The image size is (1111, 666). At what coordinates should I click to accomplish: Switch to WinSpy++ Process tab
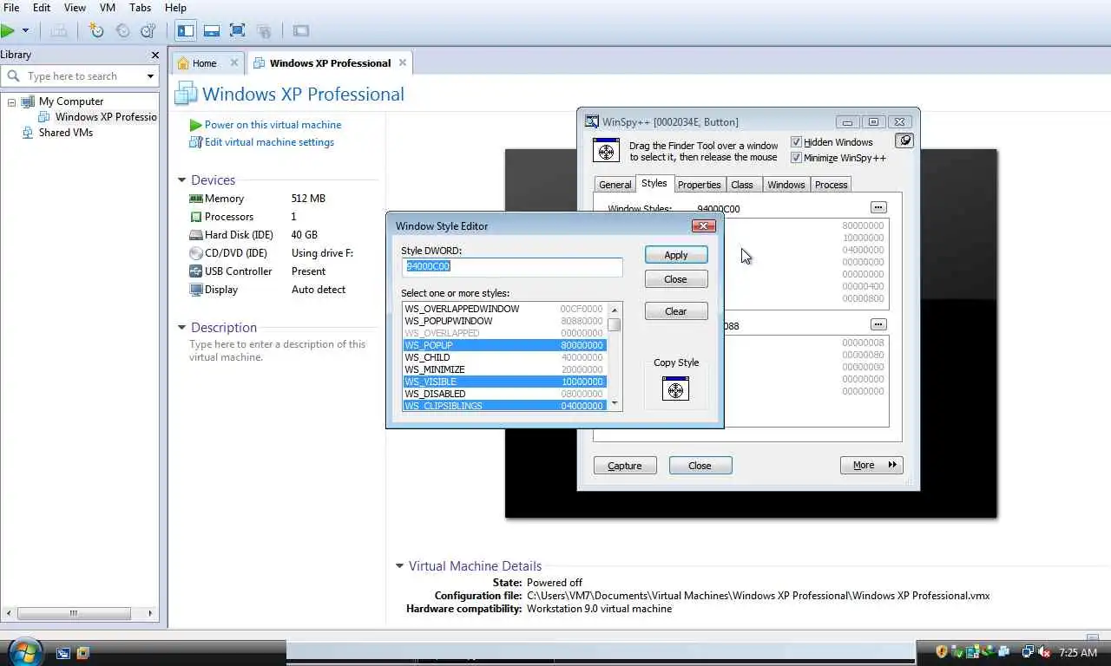click(831, 185)
